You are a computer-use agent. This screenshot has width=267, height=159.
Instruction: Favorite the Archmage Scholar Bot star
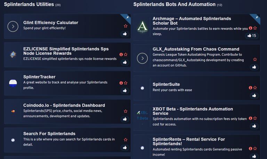(255, 28)
